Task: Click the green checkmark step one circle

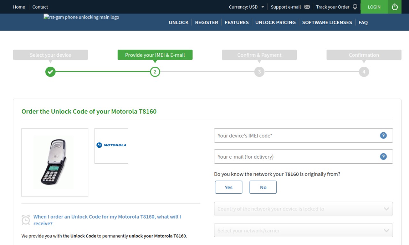Action: (50, 72)
